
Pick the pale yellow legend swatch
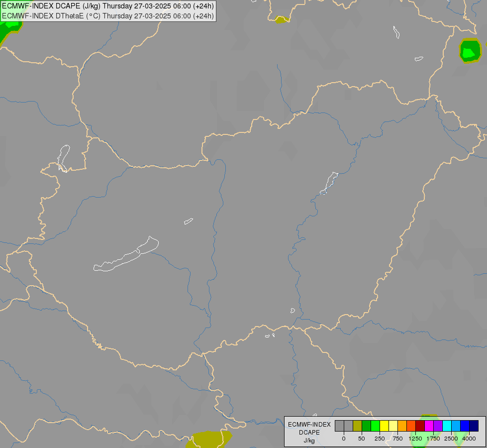(393, 426)
